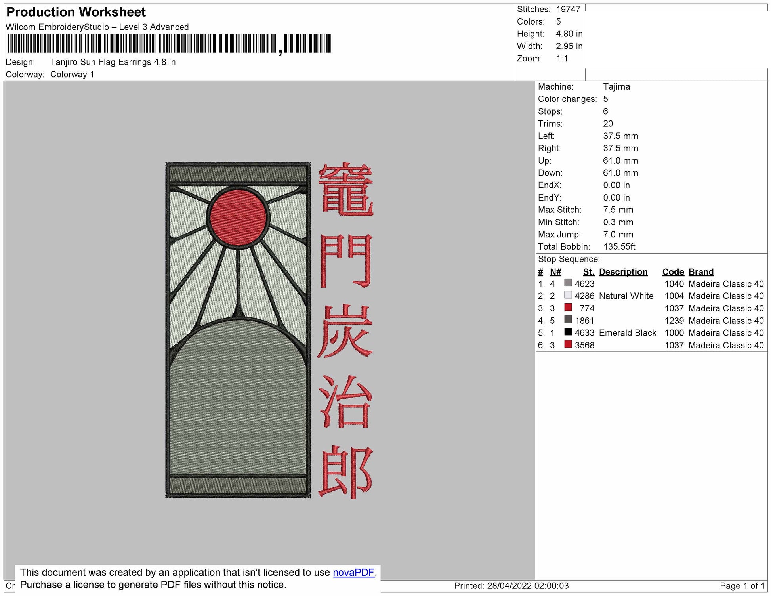Click the 'N#' column header
Viewport: 771px width, 596px height.
click(555, 272)
